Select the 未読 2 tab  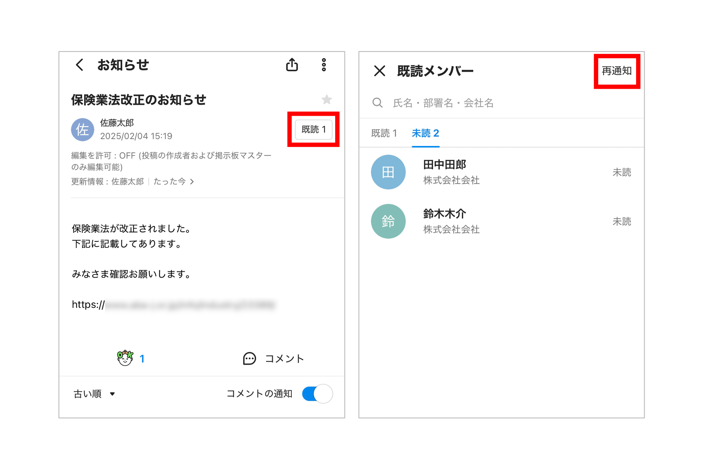pos(425,134)
